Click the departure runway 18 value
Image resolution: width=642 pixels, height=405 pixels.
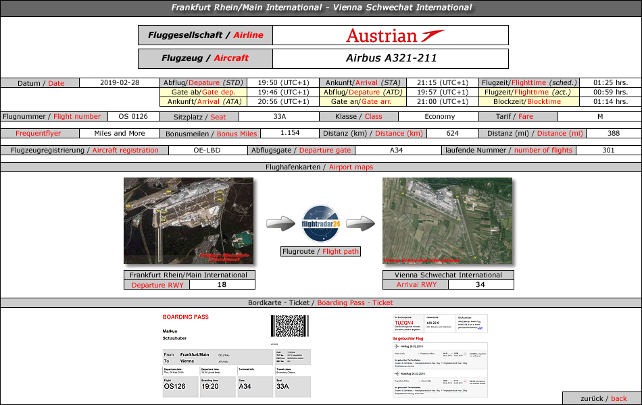(x=222, y=285)
